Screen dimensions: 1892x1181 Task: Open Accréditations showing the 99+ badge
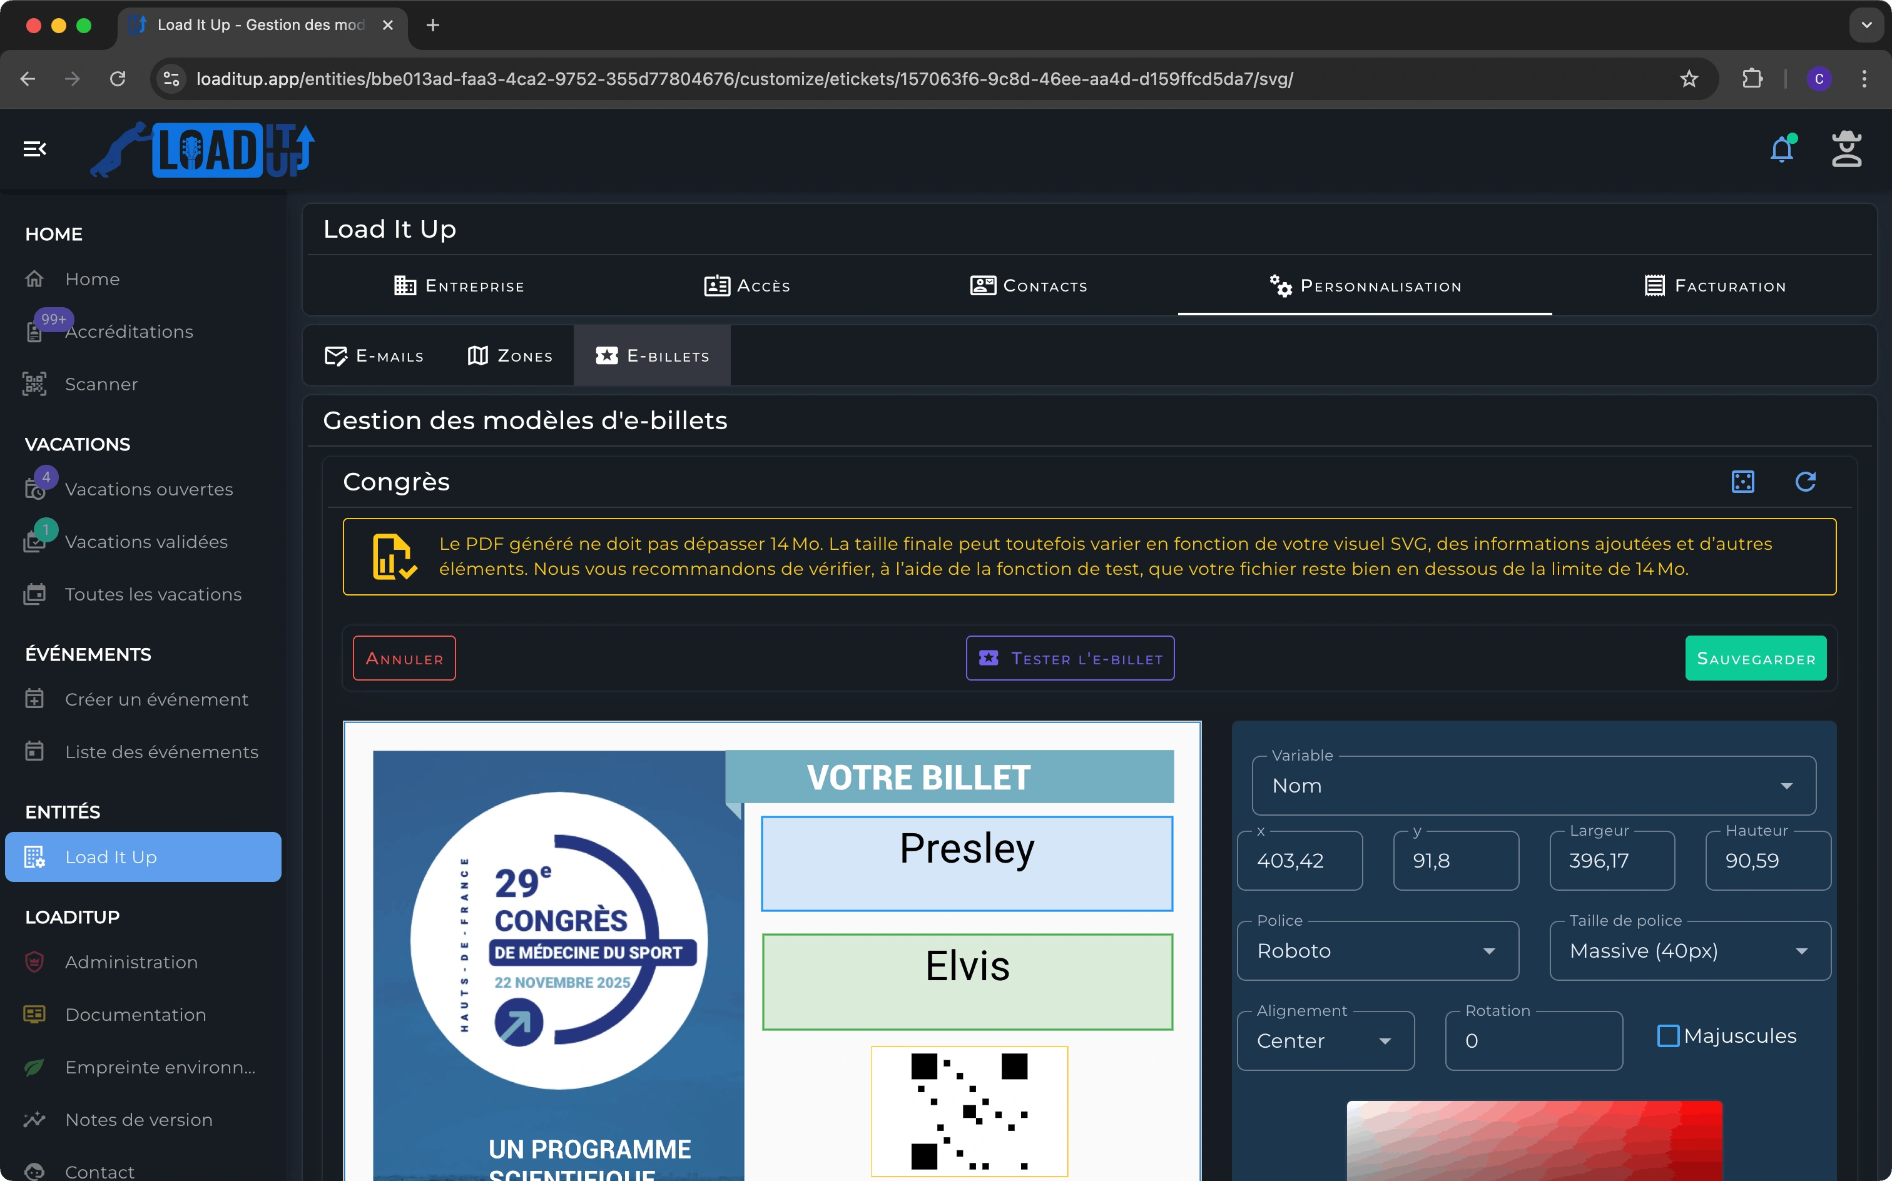tap(129, 331)
